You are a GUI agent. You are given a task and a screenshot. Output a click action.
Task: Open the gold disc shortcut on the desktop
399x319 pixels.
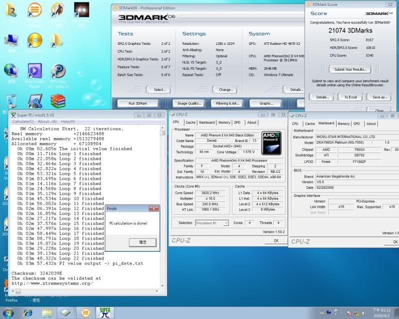coord(34,40)
